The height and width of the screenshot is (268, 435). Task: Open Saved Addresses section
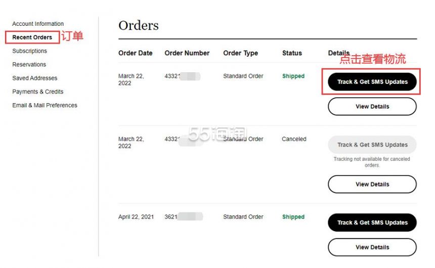pyautogui.click(x=35, y=78)
